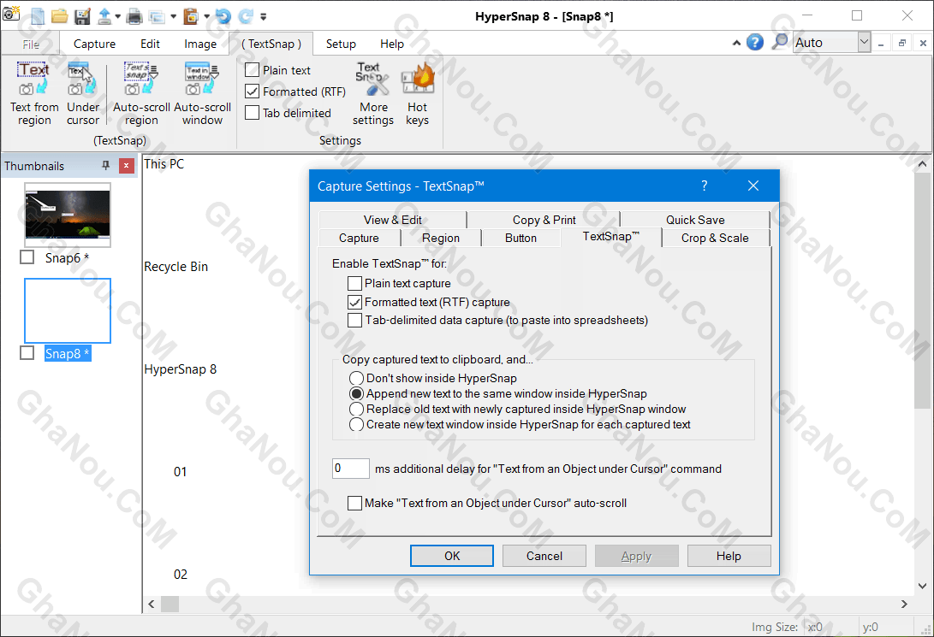Select the Snap6 thumbnail image

coord(68,214)
